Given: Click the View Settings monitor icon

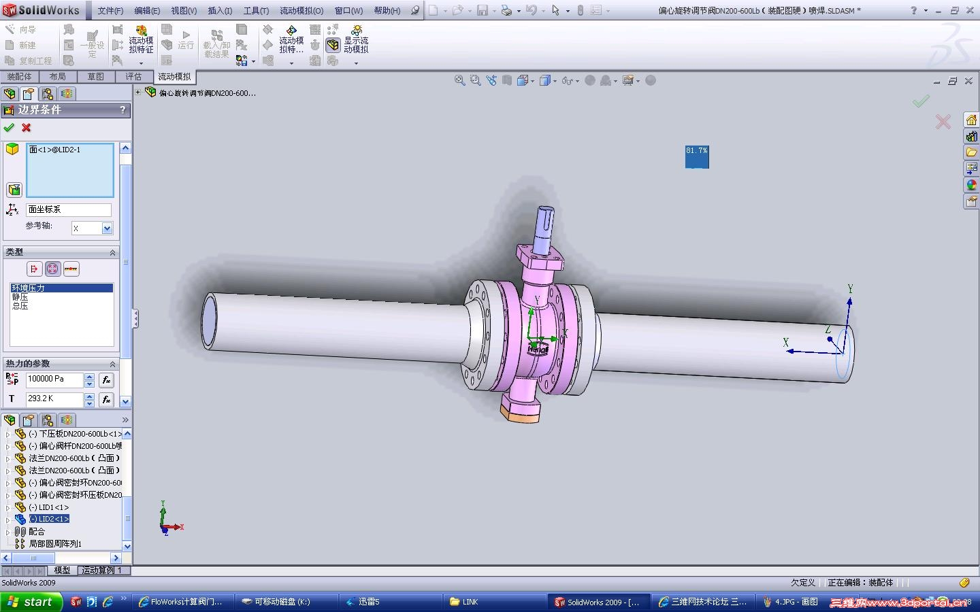Looking at the screenshot, I should 628,80.
